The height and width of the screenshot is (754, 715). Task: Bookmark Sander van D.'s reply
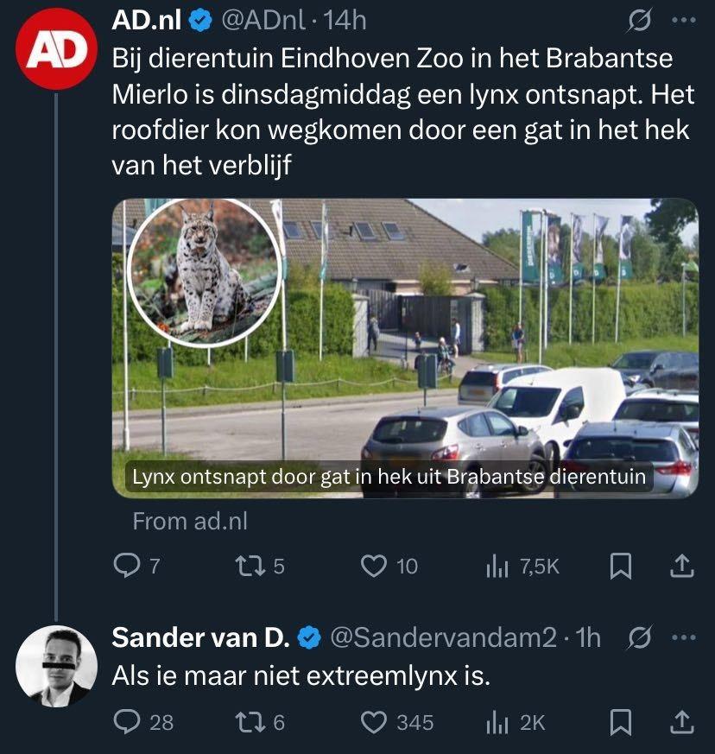tap(620, 722)
